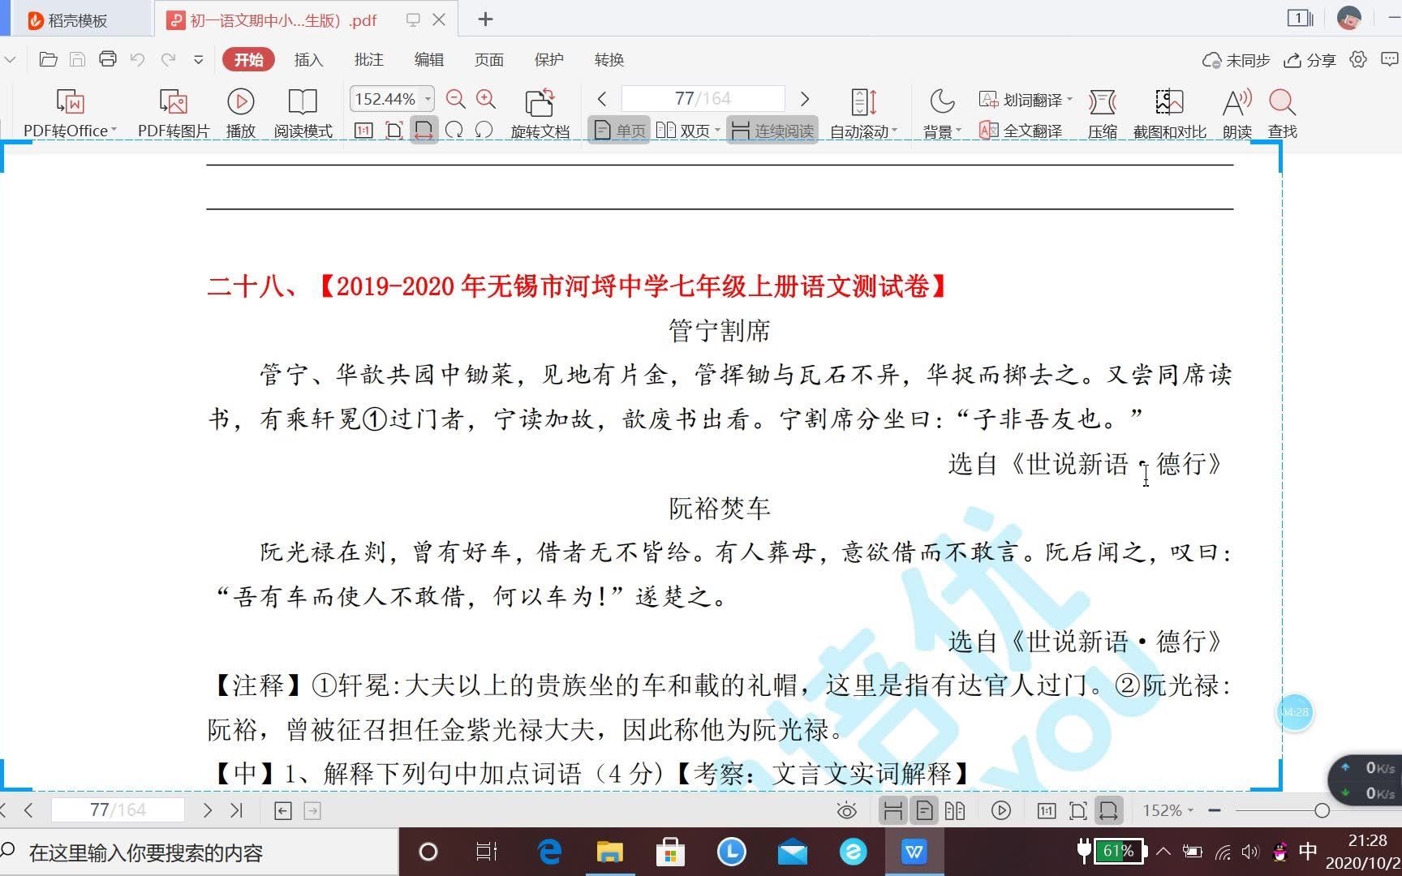Open the 查找 search tool
The height and width of the screenshot is (876, 1402).
coord(1283,113)
